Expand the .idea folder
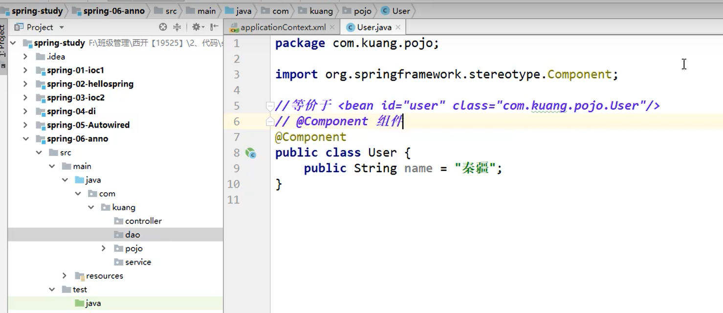723x313 pixels. [25, 57]
